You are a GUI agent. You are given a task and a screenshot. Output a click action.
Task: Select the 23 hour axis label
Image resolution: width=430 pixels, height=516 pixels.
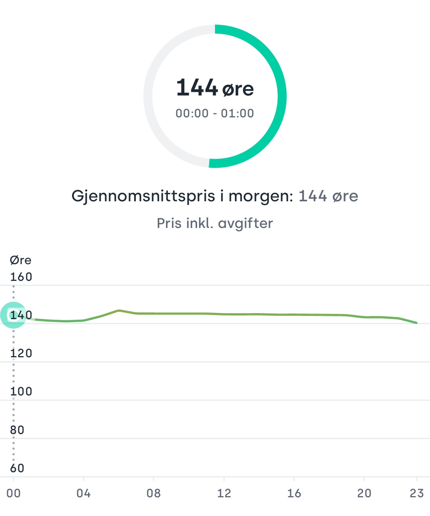coord(417,493)
